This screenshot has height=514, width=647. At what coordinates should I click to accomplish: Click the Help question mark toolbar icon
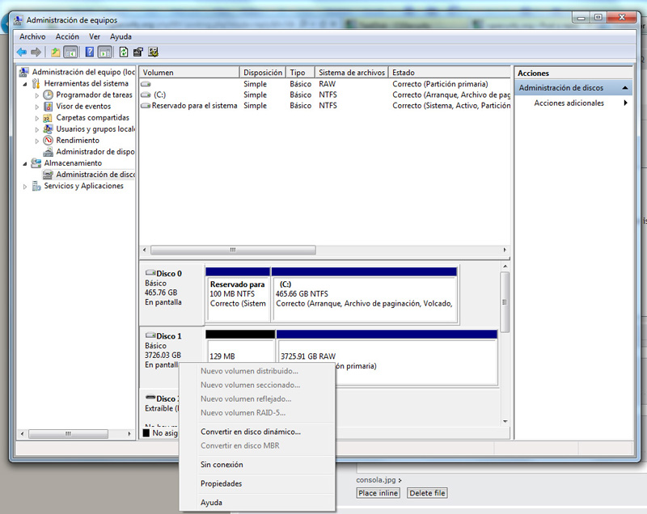pos(89,53)
